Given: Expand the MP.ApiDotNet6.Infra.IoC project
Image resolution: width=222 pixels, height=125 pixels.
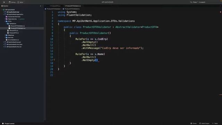Looking at the screenshot, I should [3, 47].
